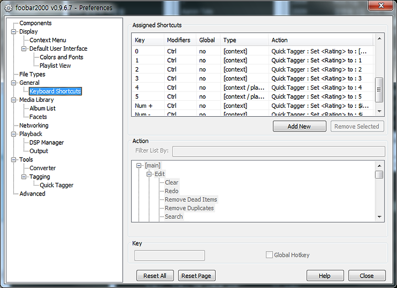Click shortcuts list scrollbar up arrow
The height and width of the screenshot is (288, 397).
(379, 39)
